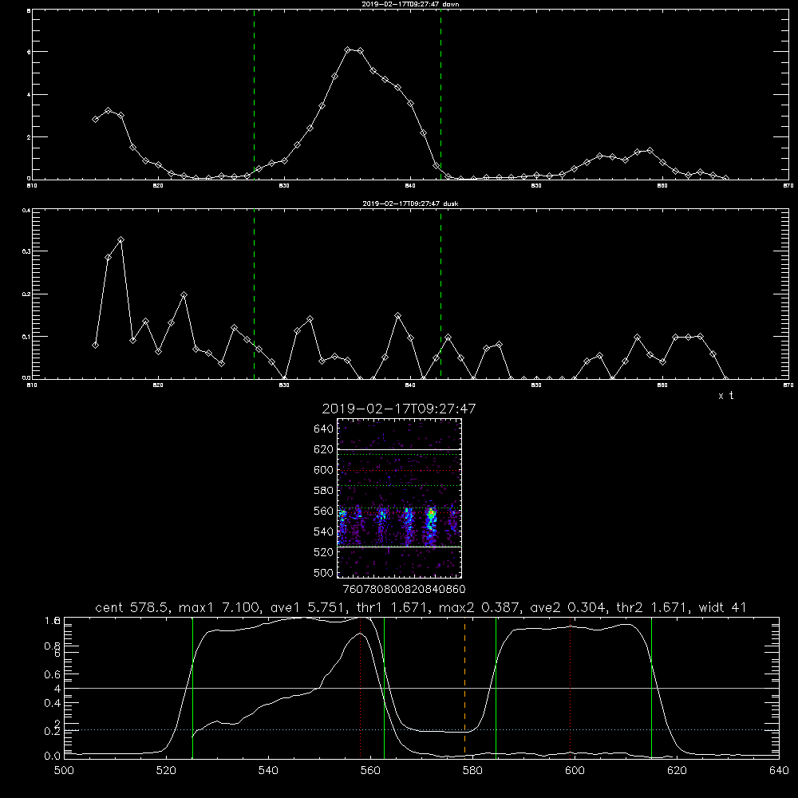The width and height of the screenshot is (798, 798).
Task: Click the brightest hotspot in the heatmap
Action: click(432, 514)
